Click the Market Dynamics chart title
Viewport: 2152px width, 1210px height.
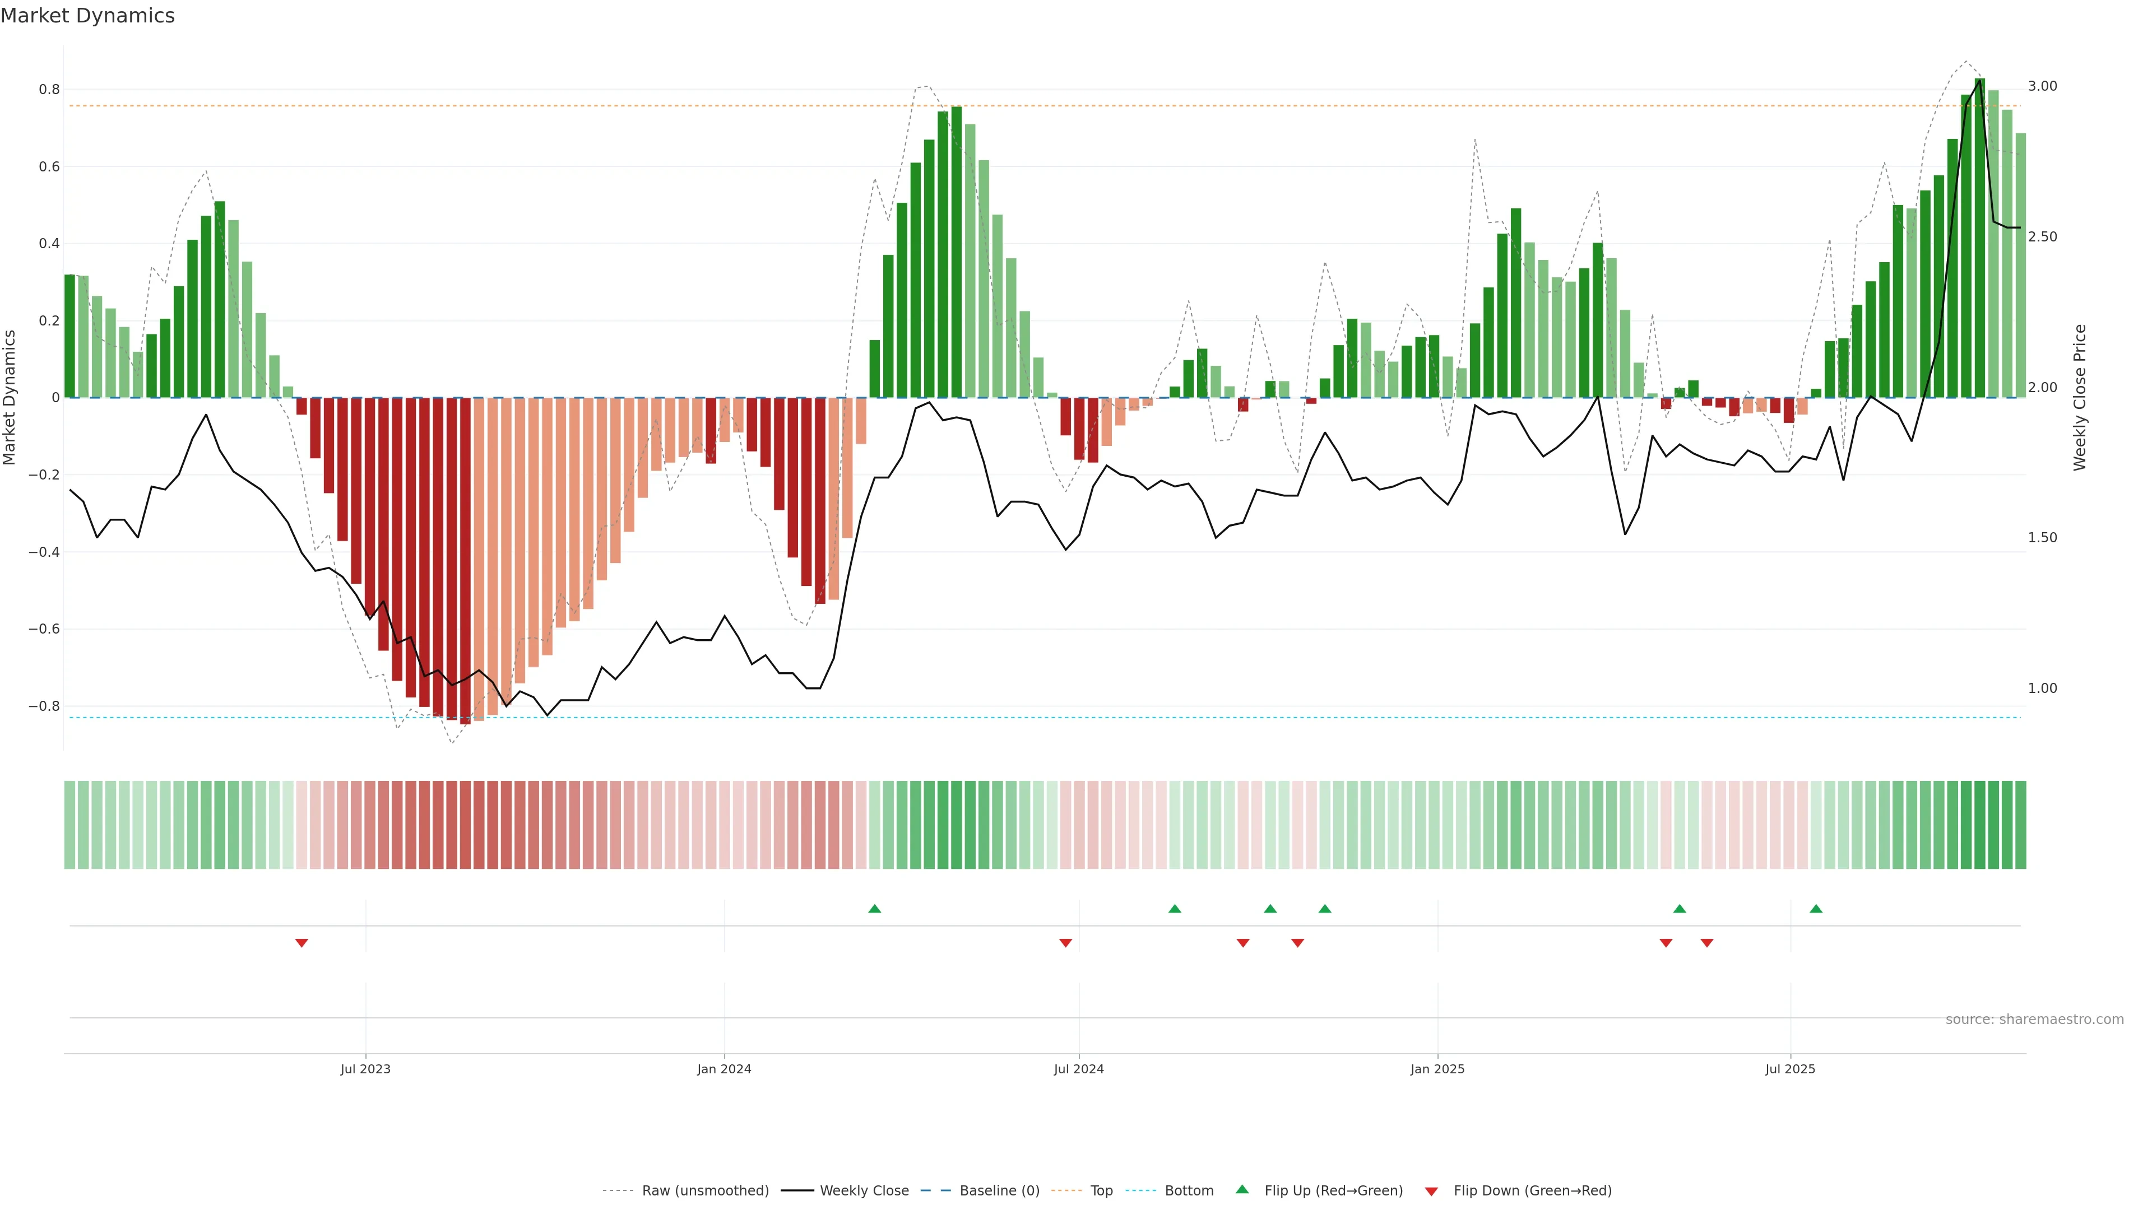(88, 16)
